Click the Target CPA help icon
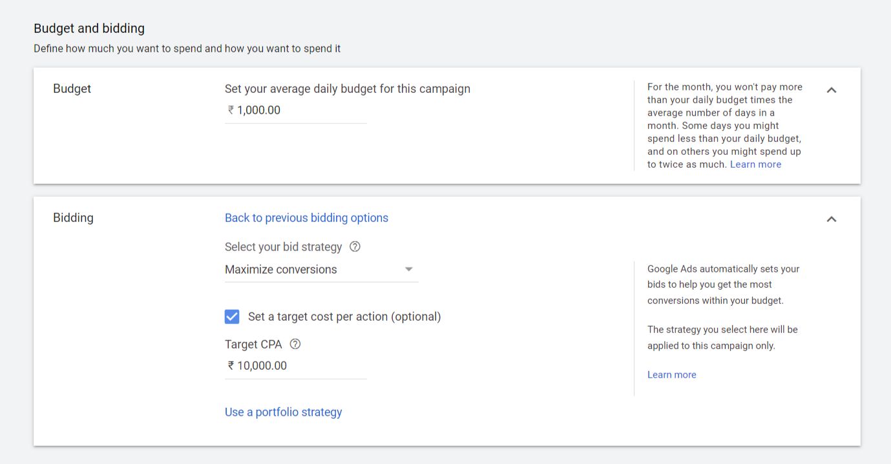The image size is (891, 464). [x=295, y=344]
